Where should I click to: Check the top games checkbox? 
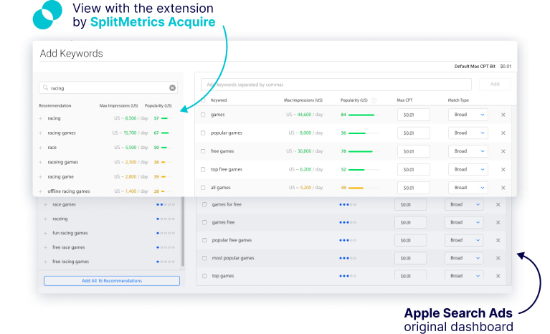pos(204,276)
